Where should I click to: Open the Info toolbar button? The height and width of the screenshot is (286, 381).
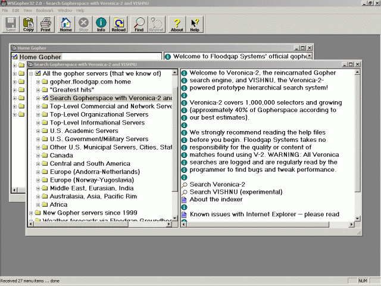coord(101,24)
